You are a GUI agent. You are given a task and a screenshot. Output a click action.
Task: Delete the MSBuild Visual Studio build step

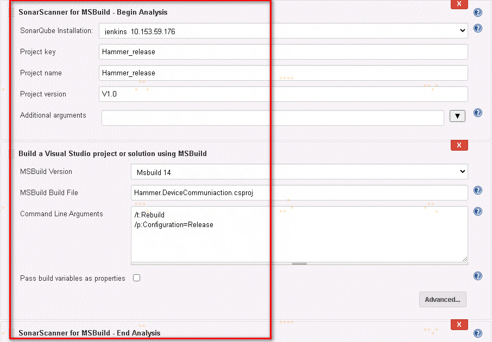coord(459,145)
